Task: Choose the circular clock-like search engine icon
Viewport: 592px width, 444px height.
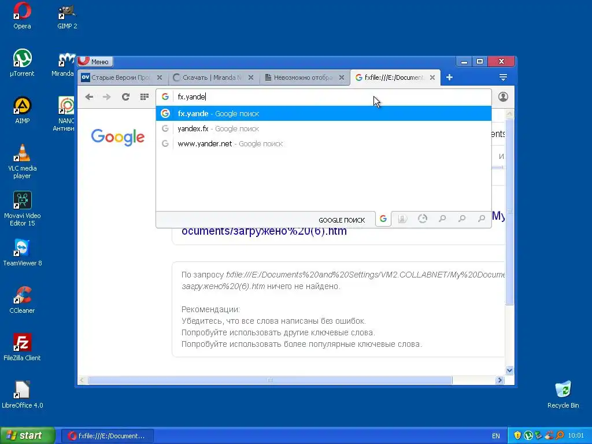Action: (423, 219)
